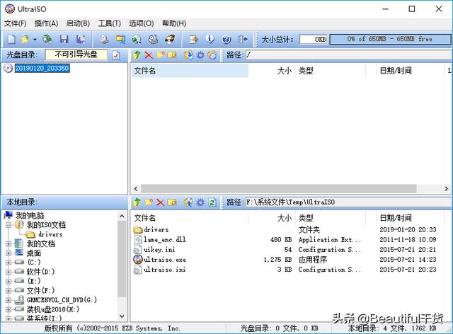Select the 20190120_203350 disc root node
The width and height of the screenshot is (453, 334).
(x=42, y=68)
